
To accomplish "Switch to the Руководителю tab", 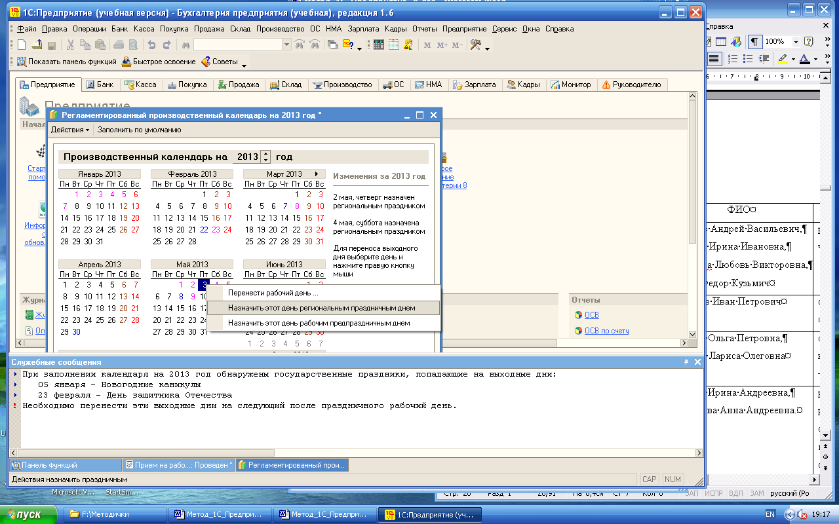I will point(631,84).
